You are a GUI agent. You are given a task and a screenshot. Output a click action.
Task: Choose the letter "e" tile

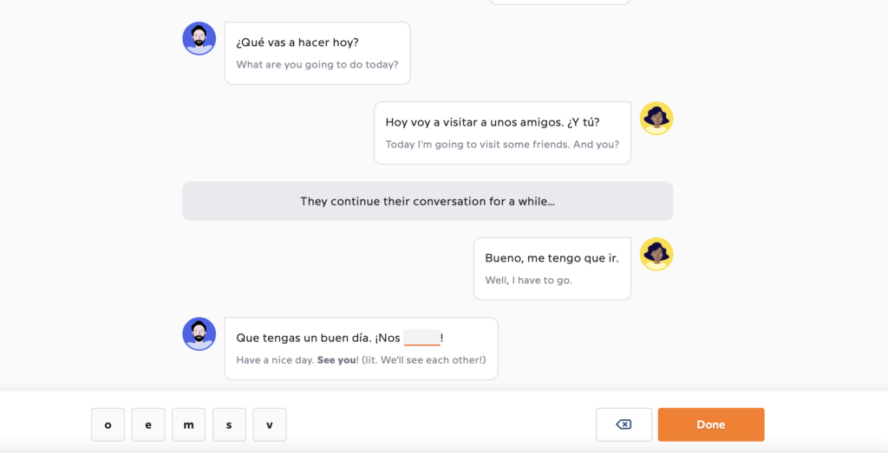click(x=148, y=424)
